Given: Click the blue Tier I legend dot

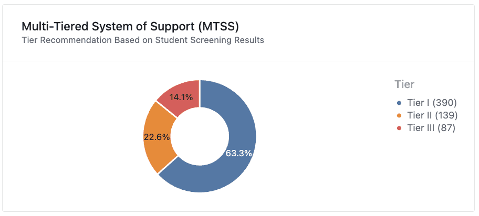Looking at the screenshot, I should tap(399, 103).
